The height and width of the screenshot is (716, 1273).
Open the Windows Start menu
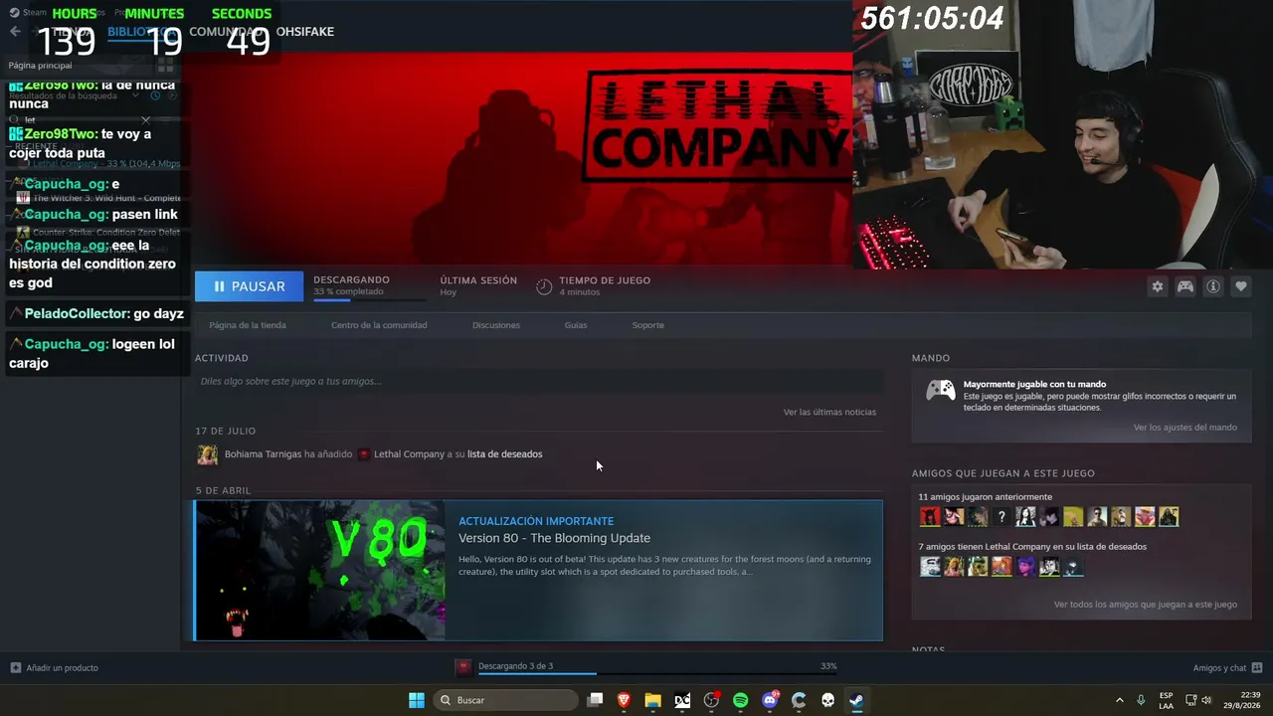417,700
